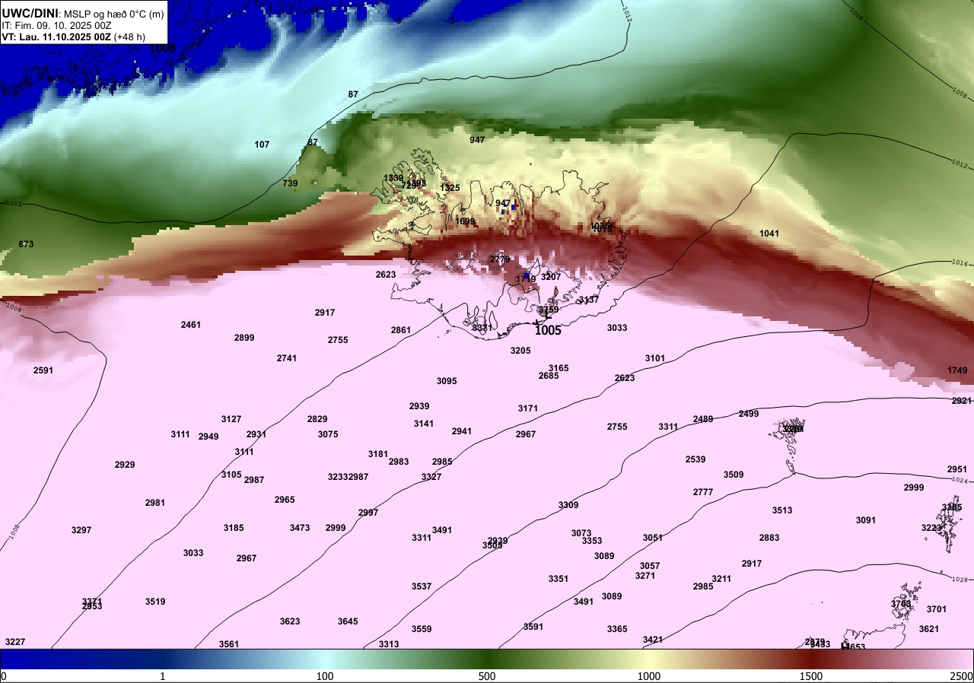The width and height of the screenshot is (974, 683).
Task: Click the map value 1749
Action: (x=958, y=370)
